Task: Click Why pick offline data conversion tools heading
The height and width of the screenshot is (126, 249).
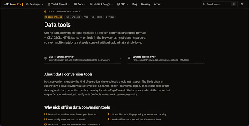Action: [x=77, y=107]
